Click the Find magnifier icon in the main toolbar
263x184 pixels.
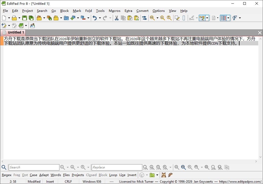[x=152, y=18]
